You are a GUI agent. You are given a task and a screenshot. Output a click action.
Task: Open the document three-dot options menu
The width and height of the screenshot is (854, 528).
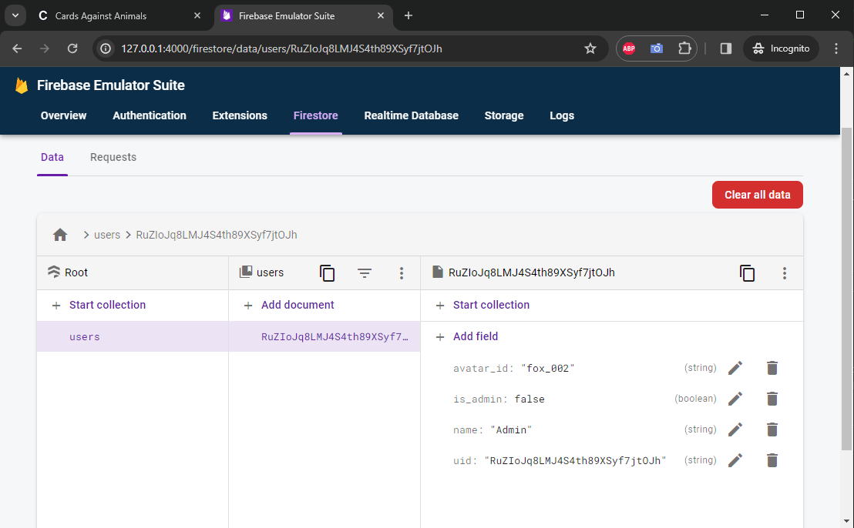pyautogui.click(x=785, y=273)
